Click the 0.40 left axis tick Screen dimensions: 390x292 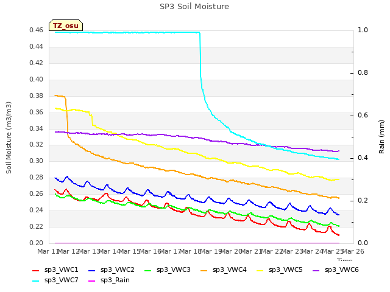(x=37, y=80)
